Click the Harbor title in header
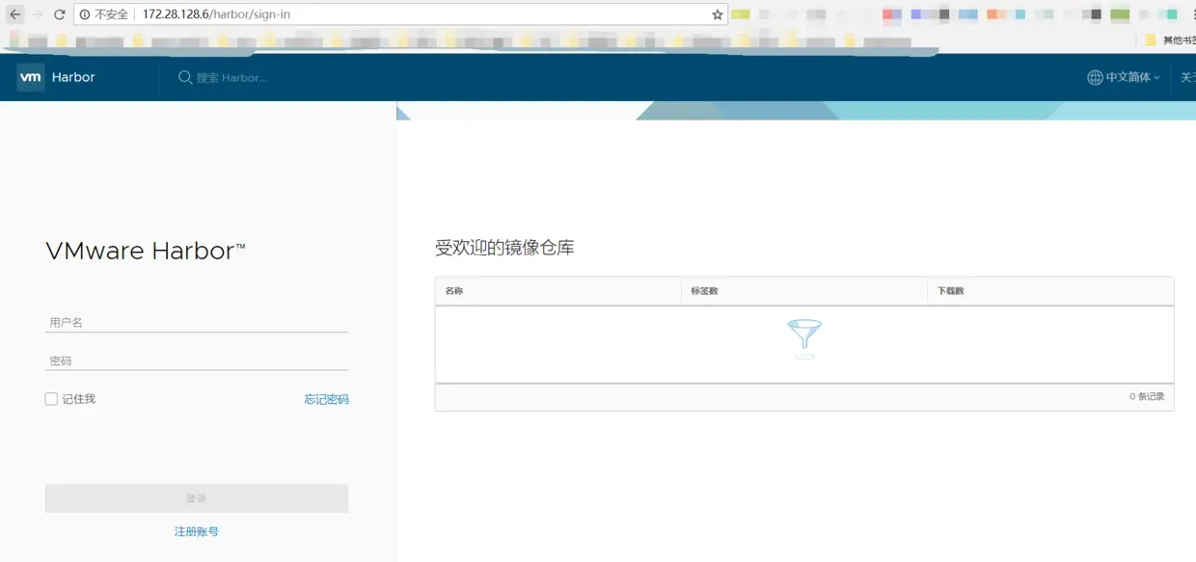The height and width of the screenshot is (562, 1196). pos(73,77)
